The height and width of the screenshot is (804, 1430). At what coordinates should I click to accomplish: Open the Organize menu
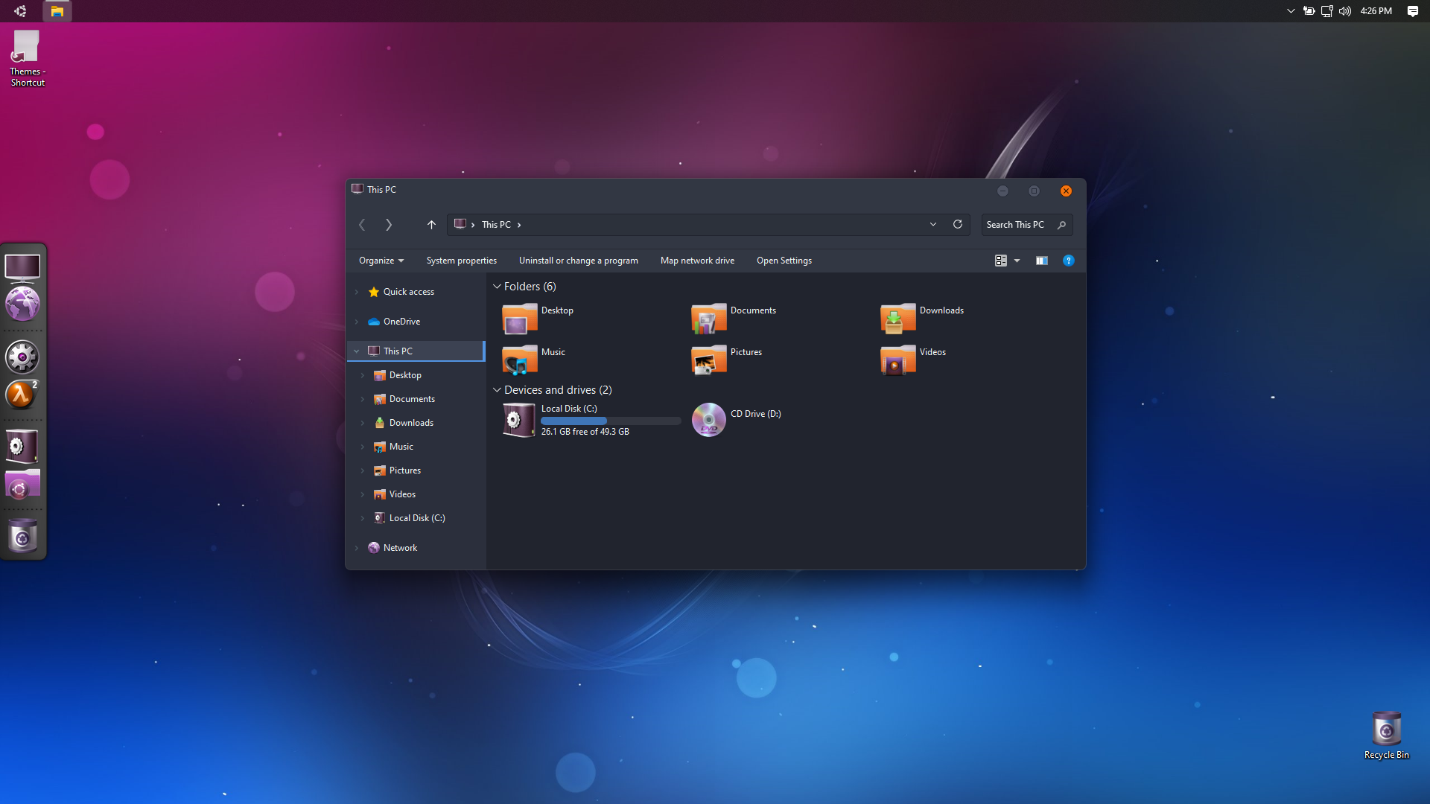point(381,261)
